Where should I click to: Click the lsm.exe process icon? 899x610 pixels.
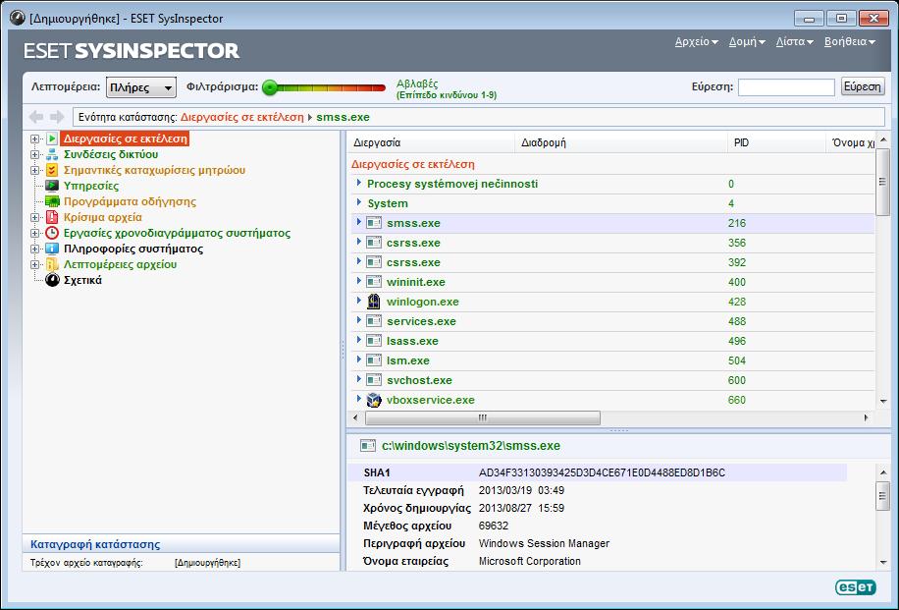374,360
